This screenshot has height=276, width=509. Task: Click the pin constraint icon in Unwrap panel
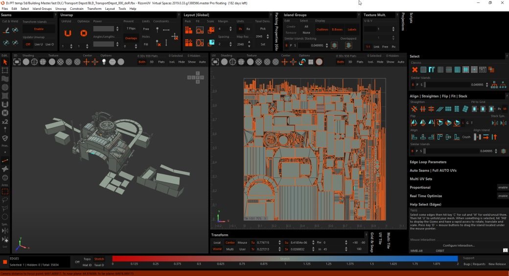pyautogui.click(x=158, y=30)
